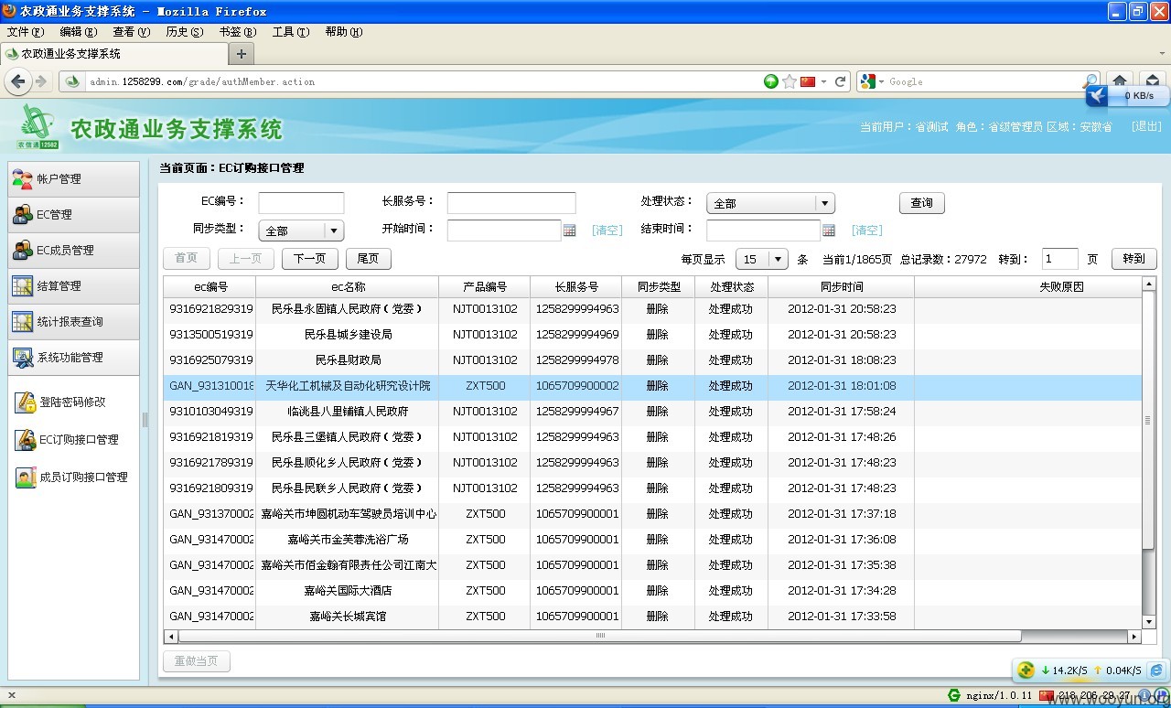Click the 退出 logout link
Screen dimensions: 1171x708
click(1146, 127)
